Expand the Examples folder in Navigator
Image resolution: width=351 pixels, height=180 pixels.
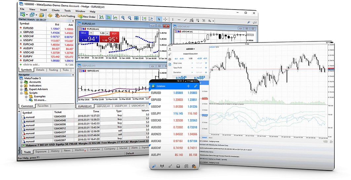coord(26,97)
